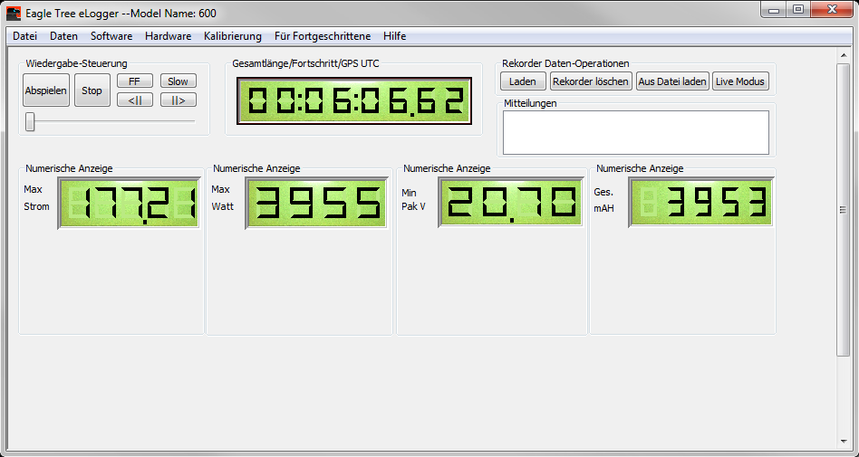The width and height of the screenshot is (859, 457).
Task: Click the Stop playback button
Action: point(92,90)
